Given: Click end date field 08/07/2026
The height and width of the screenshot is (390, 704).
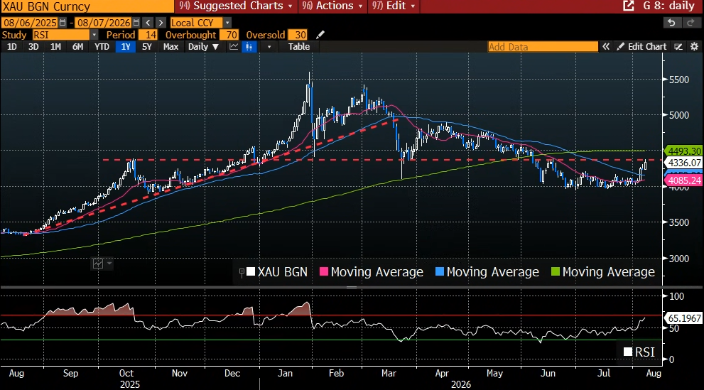Looking at the screenshot, I should [104, 23].
